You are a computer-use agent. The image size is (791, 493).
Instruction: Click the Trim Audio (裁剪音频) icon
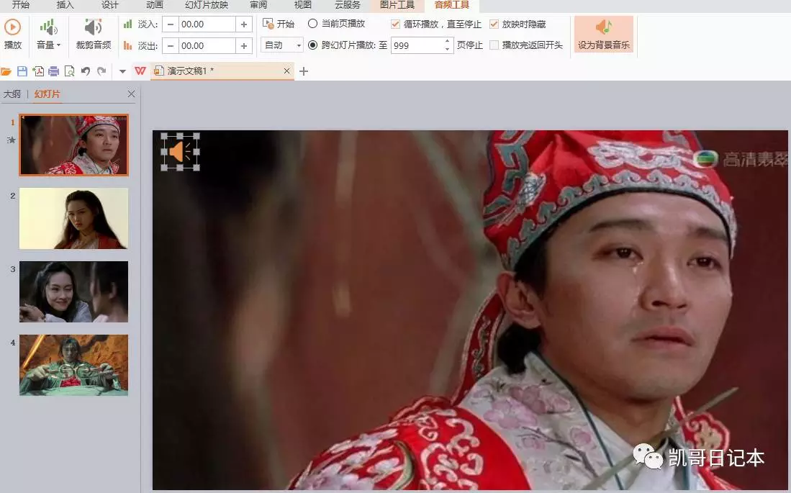point(94,27)
